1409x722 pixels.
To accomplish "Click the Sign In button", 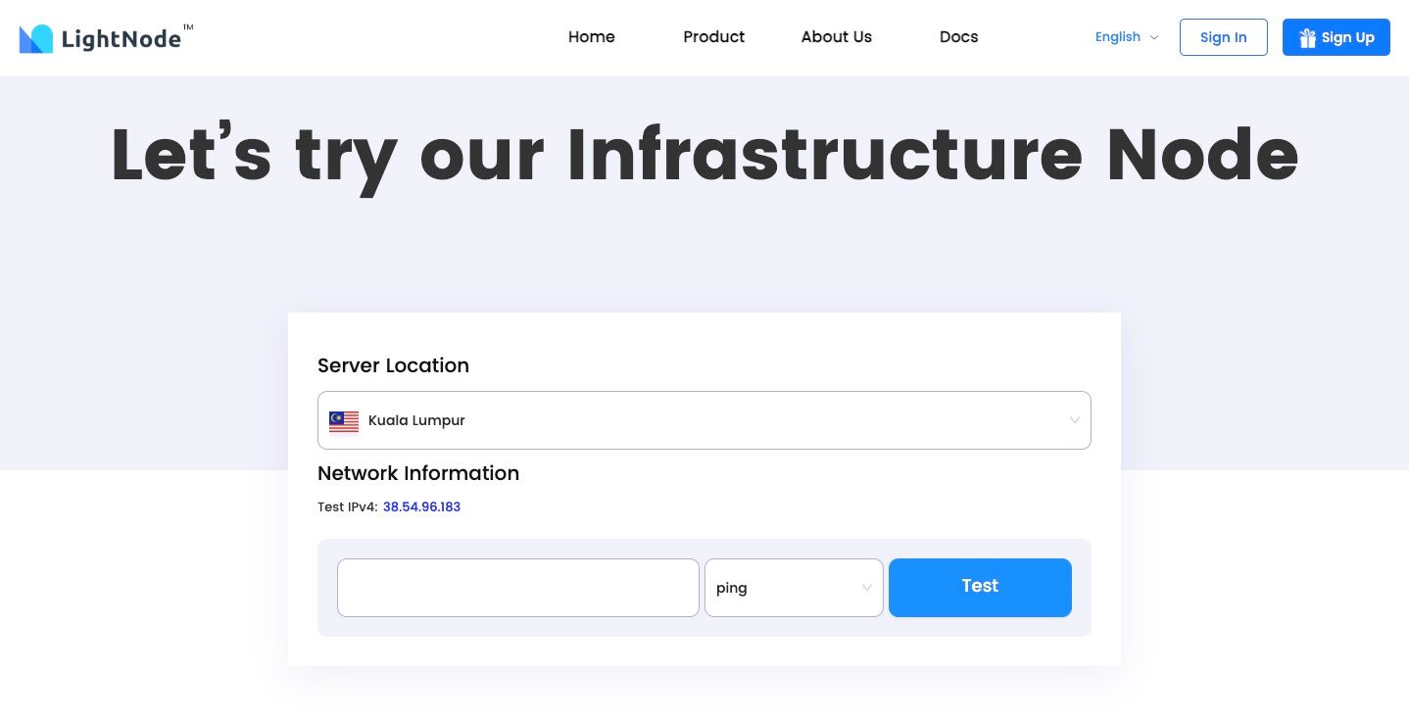I will [x=1223, y=37].
